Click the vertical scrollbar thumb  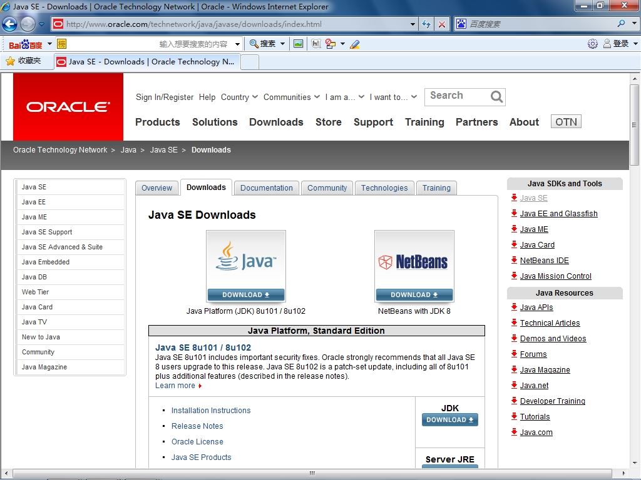tap(634, 125)
